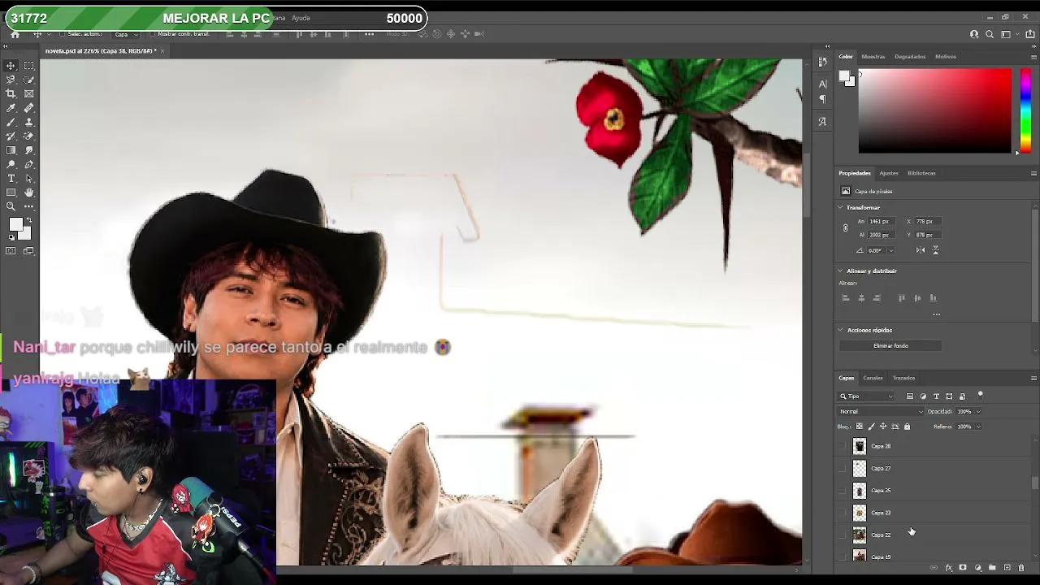Screen dimensions: 1040x585
Task: Switch to the Degradados tab
Action: pos(910,57)
